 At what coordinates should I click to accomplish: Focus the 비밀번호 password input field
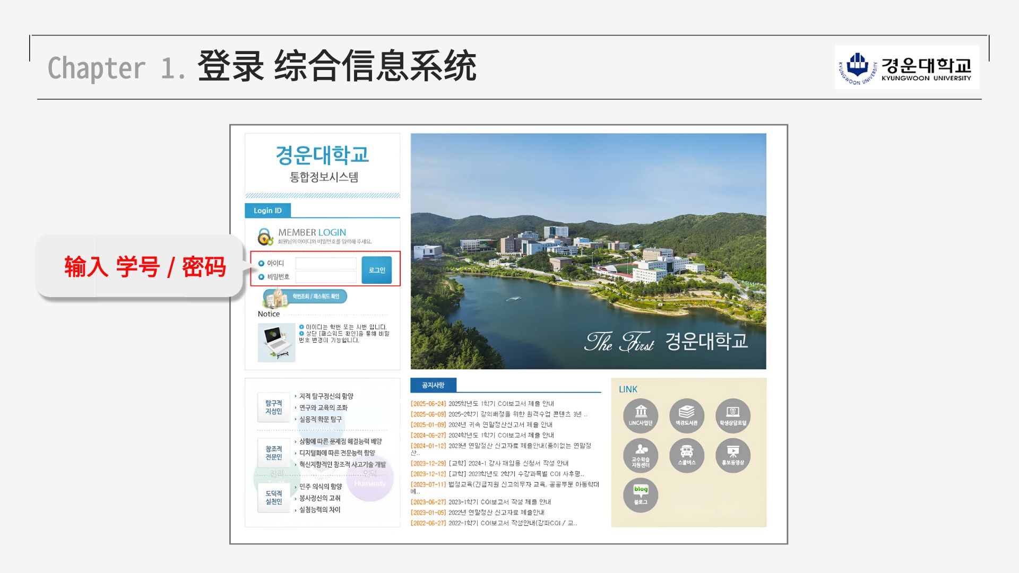click(326, 277)
